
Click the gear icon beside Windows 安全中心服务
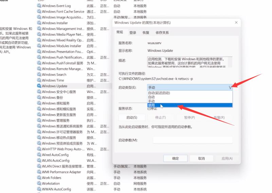point(39,91)
